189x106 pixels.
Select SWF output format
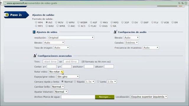[x=142, y=22]
